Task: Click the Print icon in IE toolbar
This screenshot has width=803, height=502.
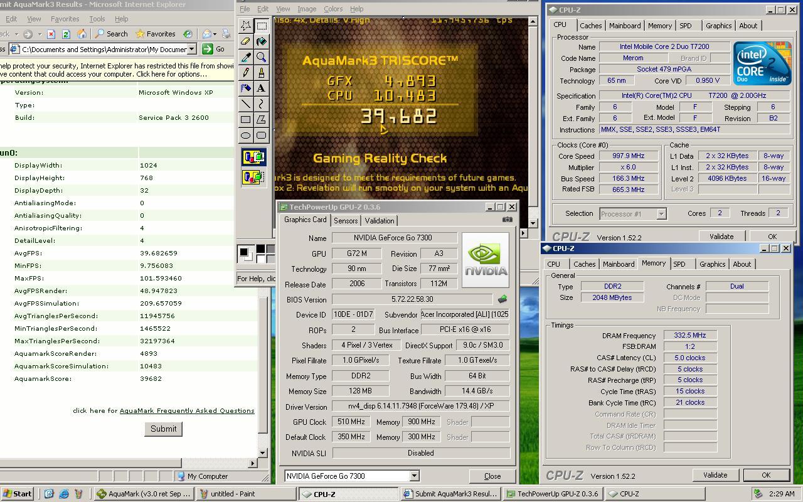Action: click(x=227, y=34)
